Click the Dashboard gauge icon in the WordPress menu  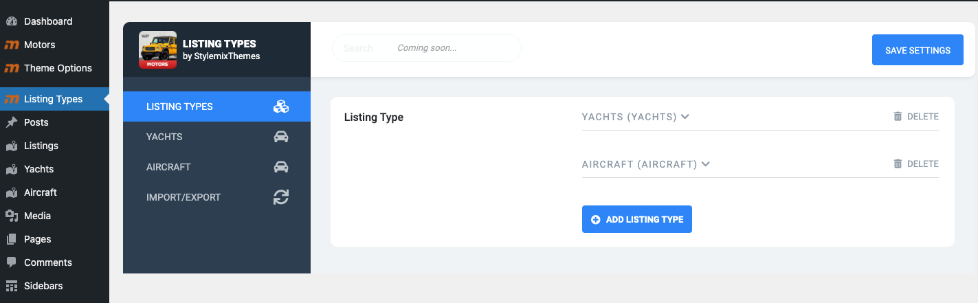pos(11,21)
